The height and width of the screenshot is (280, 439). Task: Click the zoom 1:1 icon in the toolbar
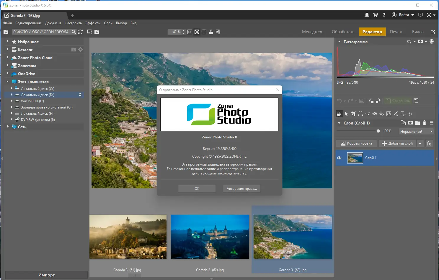click(190, 32)
